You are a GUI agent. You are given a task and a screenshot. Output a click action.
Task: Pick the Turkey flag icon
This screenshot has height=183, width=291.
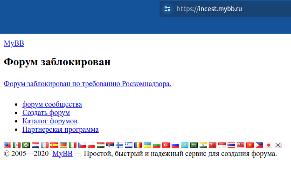[166, 145]
